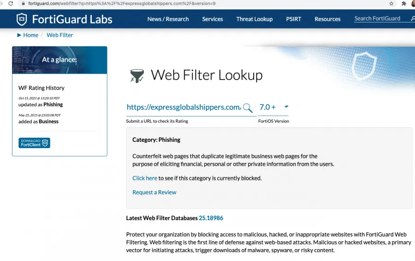Open the FortiOS Version dropdown arrow
This screenshot has height=261, width=415.
[286, 107]
